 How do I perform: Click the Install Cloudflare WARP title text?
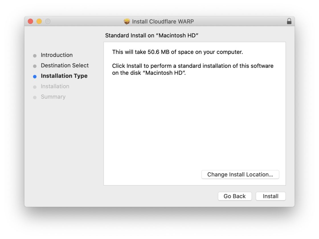click(x=163, y=21)
